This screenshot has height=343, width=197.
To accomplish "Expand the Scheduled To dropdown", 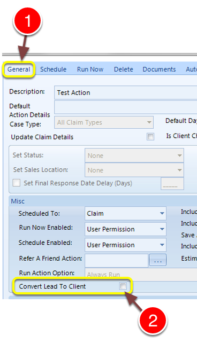I will 125,213.
